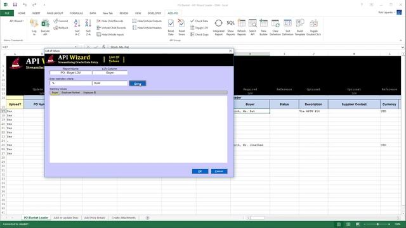
Task: Switch to the FORMULAS ribbon tab
Action: pos(76,13)
